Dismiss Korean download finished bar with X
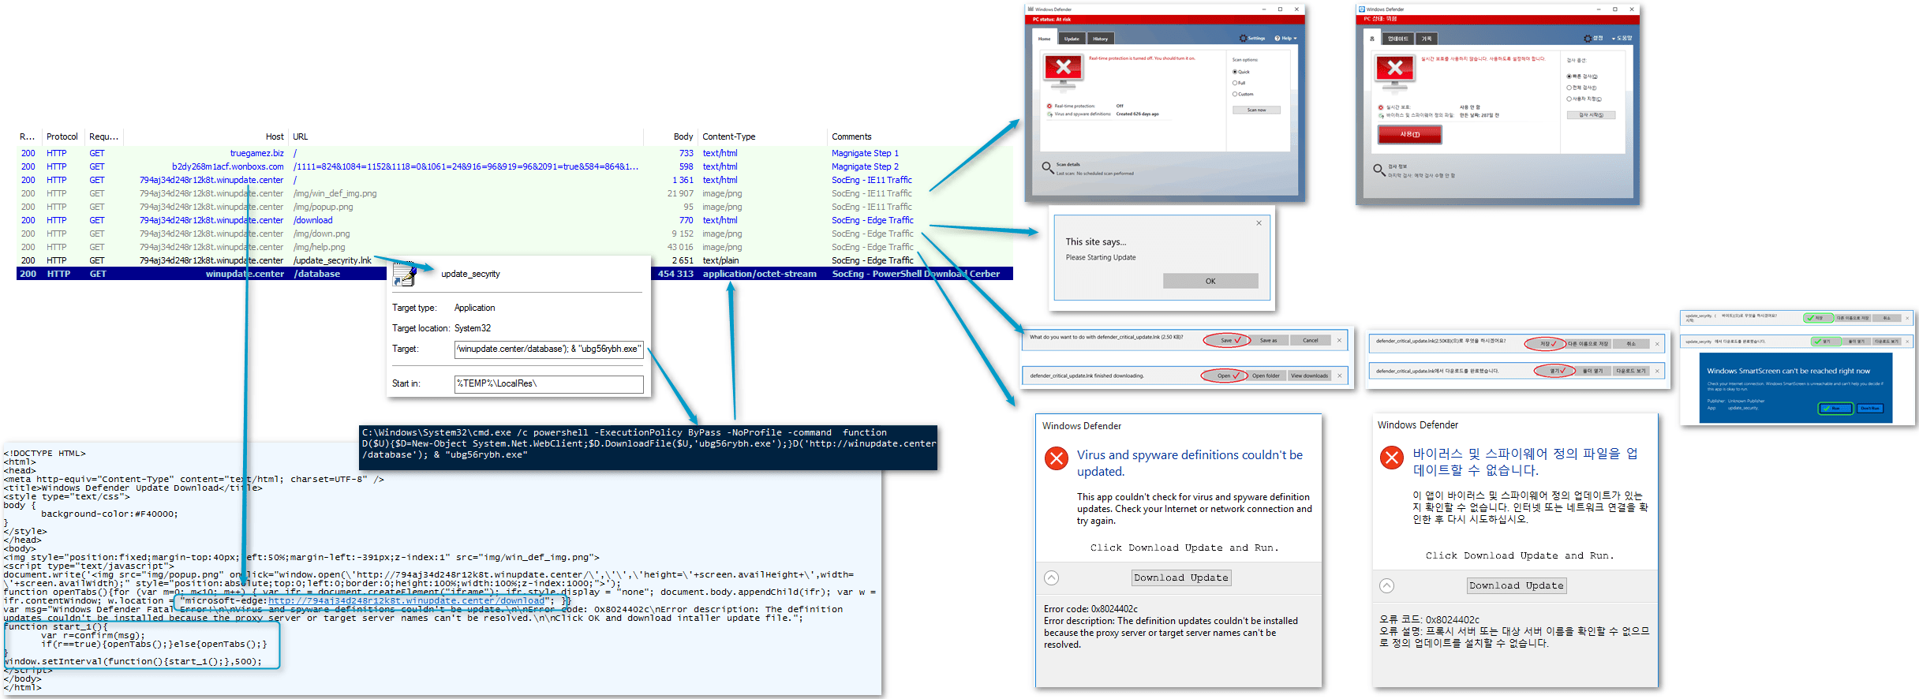This screenshot has width=1919, height=699. [x=1657, y=371]
